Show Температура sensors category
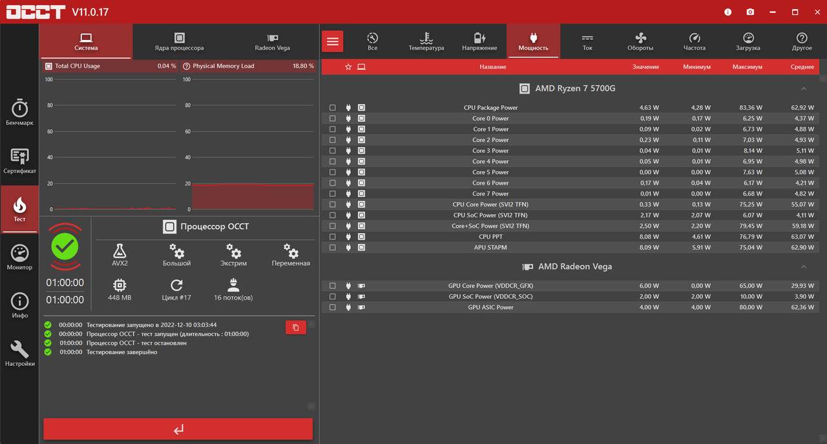827x444 pixels. tap(426, 42)
